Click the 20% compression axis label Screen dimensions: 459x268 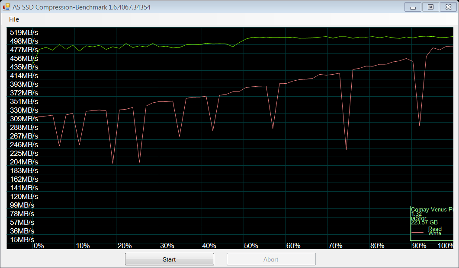(x=125, y=246)
